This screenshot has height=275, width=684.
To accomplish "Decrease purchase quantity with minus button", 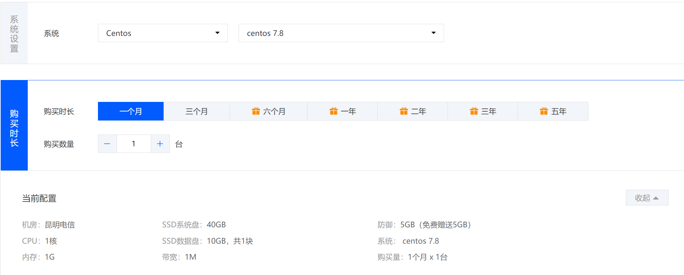I will coord(107,144).
